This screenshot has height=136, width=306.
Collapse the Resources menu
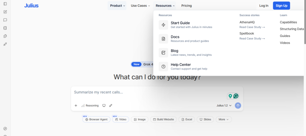click(x=165, y=6)
